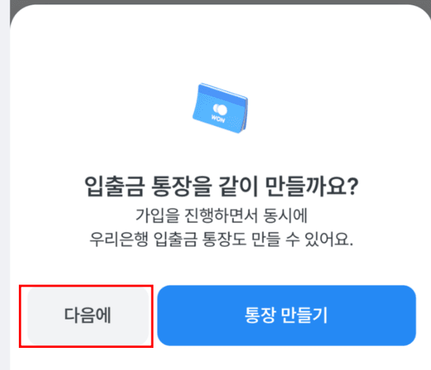Select the headline '입출금 통장을 같이 만들까요?'

pyautogui.click(x=221, y=187)
